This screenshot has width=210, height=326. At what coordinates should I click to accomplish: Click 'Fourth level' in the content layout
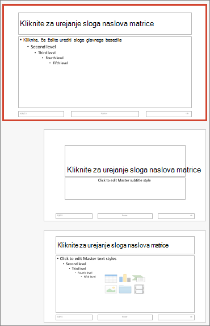click(x=85, y=273)
